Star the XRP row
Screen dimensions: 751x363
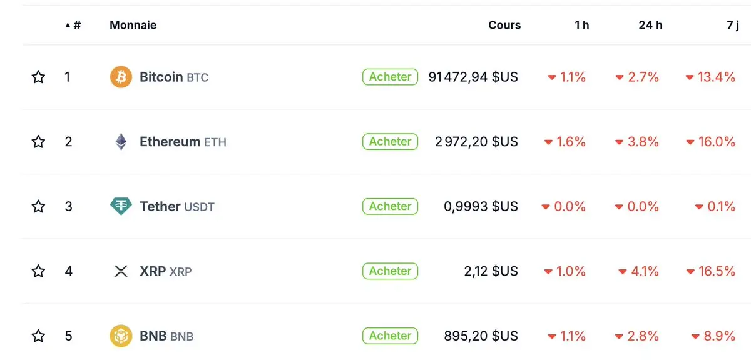tap(38, 271)
